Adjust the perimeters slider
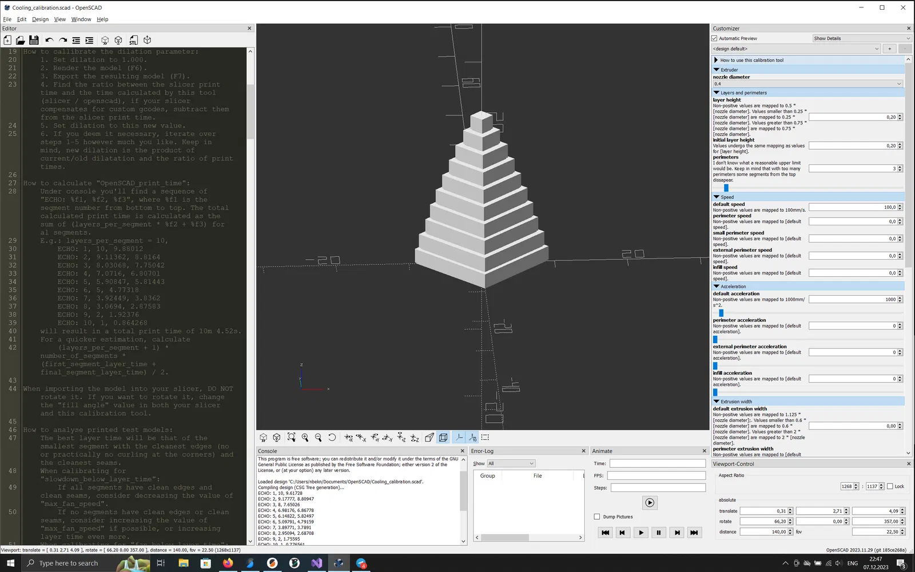Screen dimensions: 915x572 point(726,188)
